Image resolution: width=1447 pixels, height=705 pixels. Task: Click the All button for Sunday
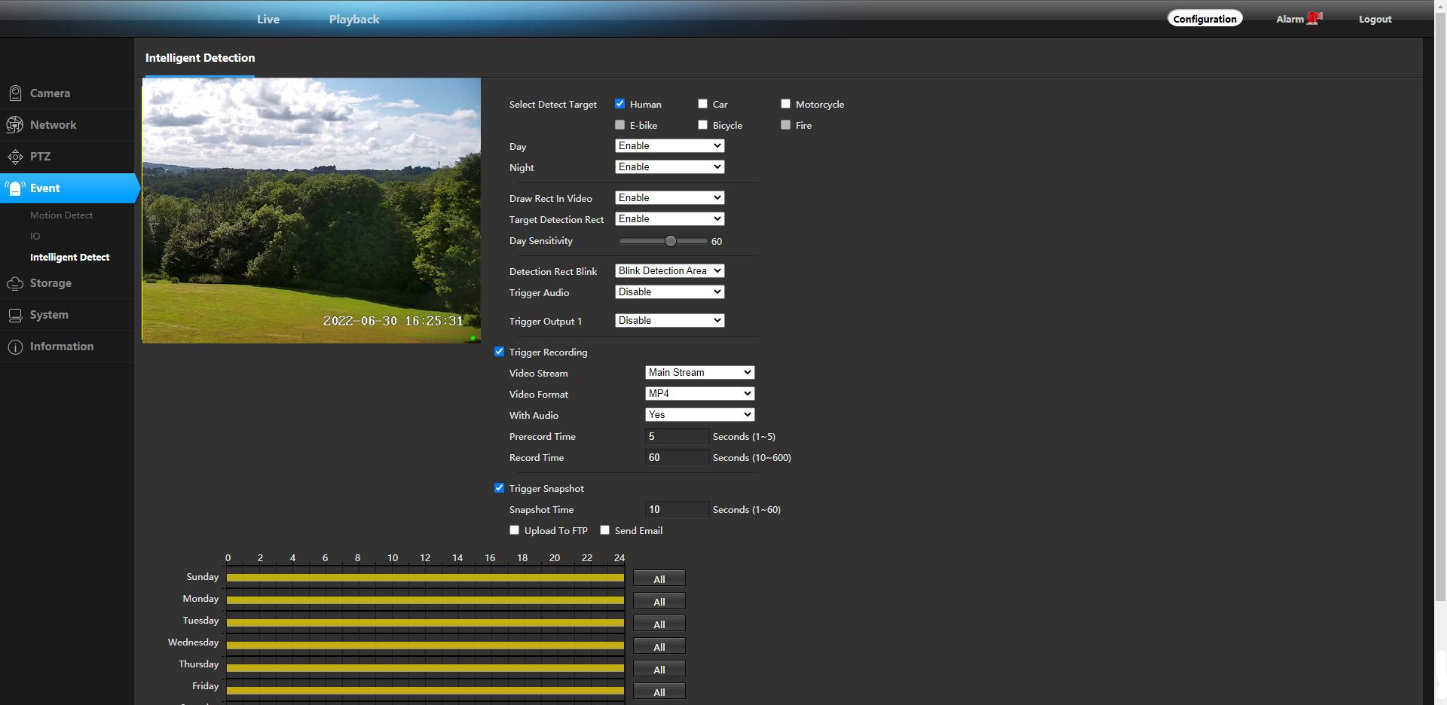(659, 579)
